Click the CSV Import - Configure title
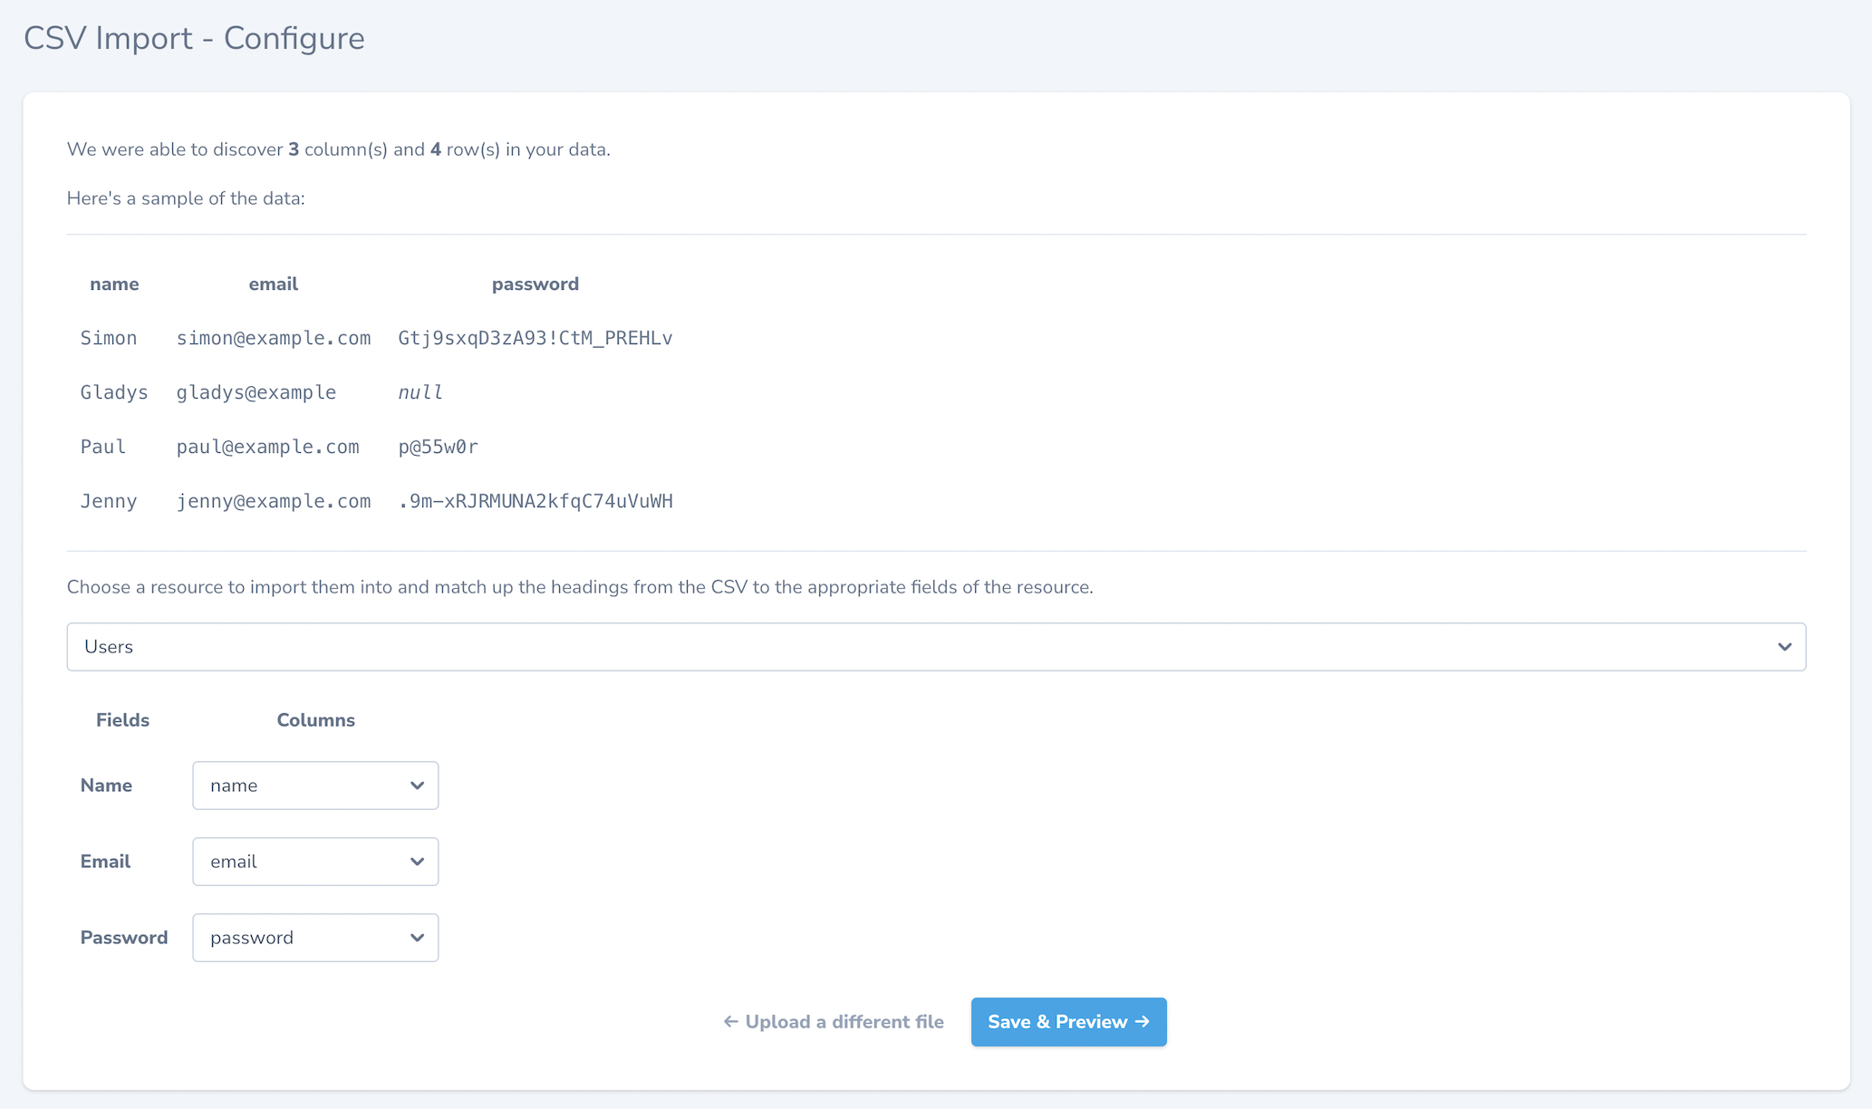 click(194, 38)
